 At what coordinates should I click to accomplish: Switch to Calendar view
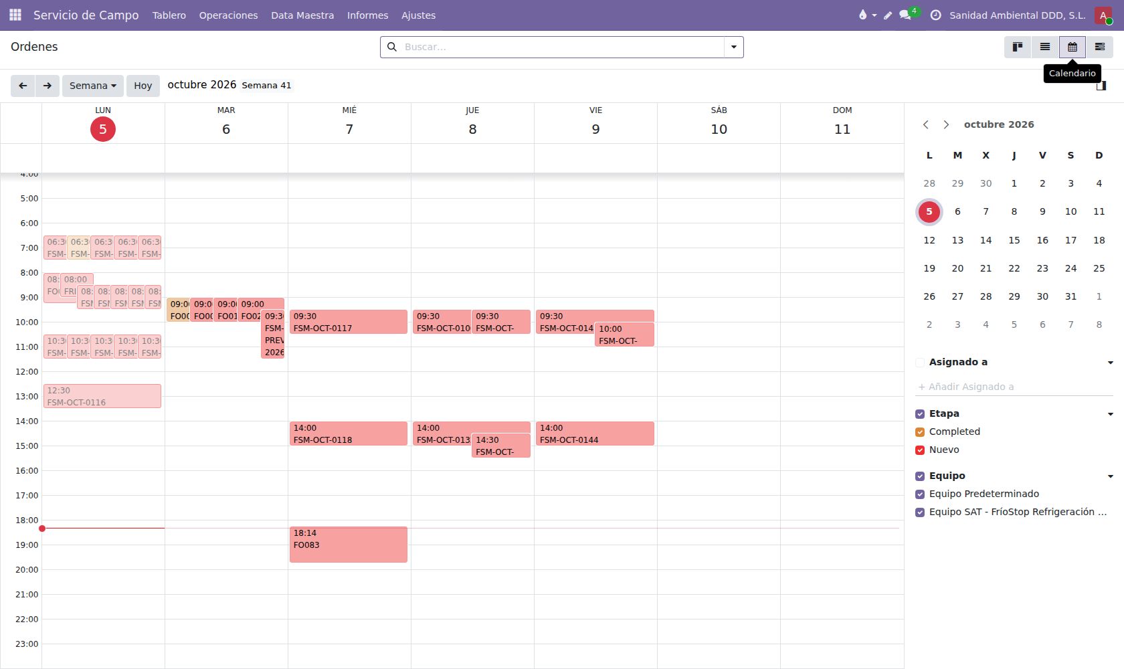click(1072, 47)
